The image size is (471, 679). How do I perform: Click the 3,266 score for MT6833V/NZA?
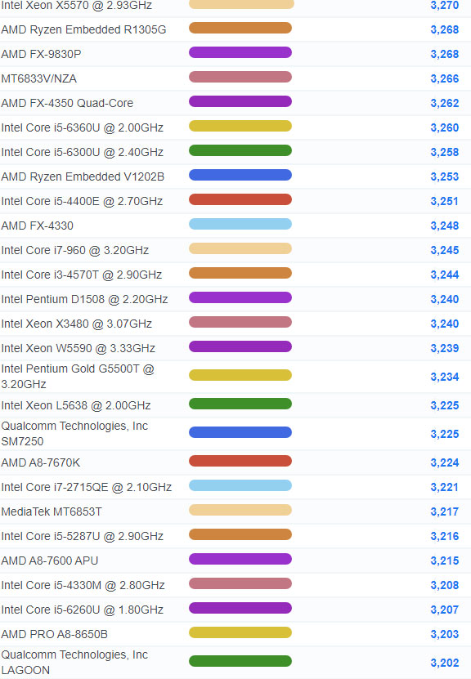tap(445, 78)
